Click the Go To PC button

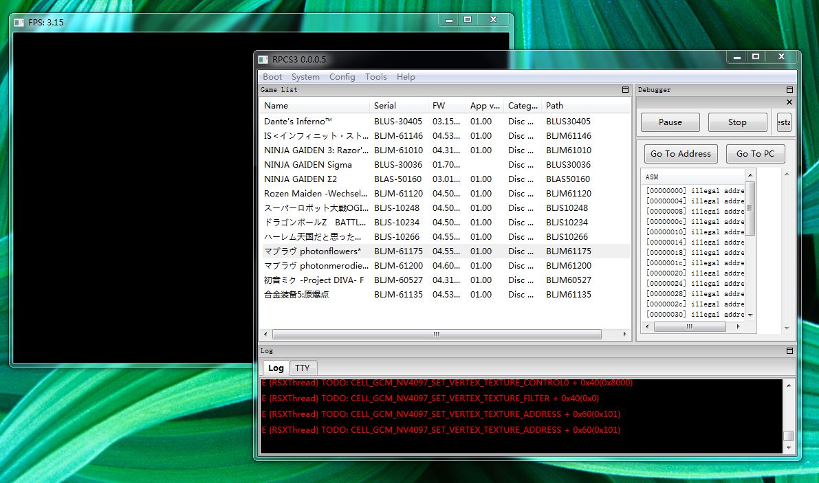[755, 154]
